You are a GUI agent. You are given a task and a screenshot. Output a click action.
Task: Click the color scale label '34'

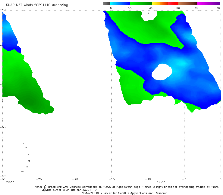point(151,8)
